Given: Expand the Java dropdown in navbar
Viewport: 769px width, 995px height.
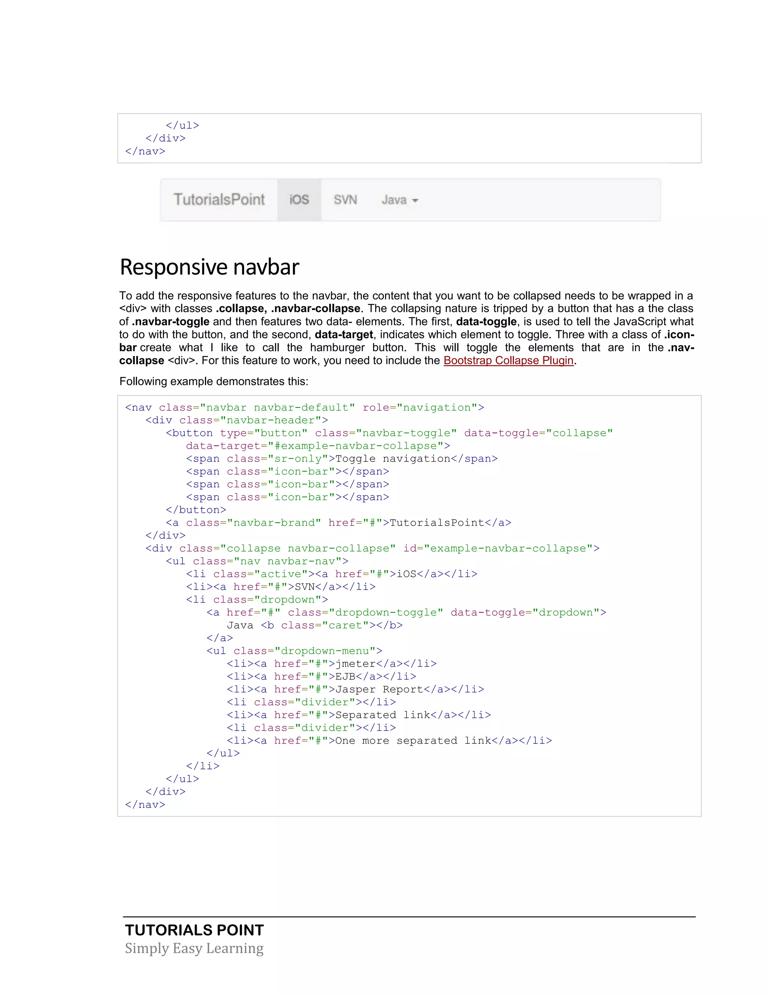Looking at the screenshot, I should click(x=400, y=200).
